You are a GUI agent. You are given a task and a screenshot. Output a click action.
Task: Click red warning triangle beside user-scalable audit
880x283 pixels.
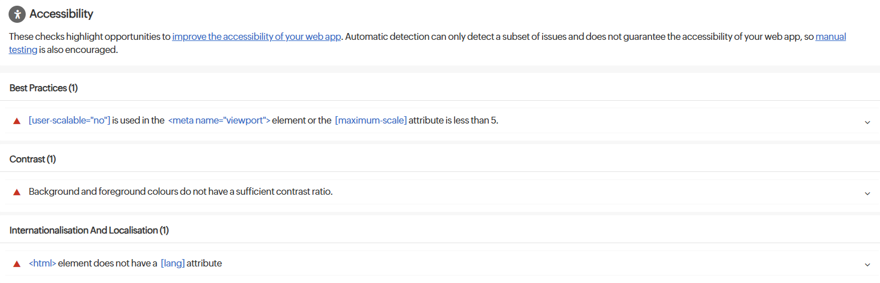(17, 121)
